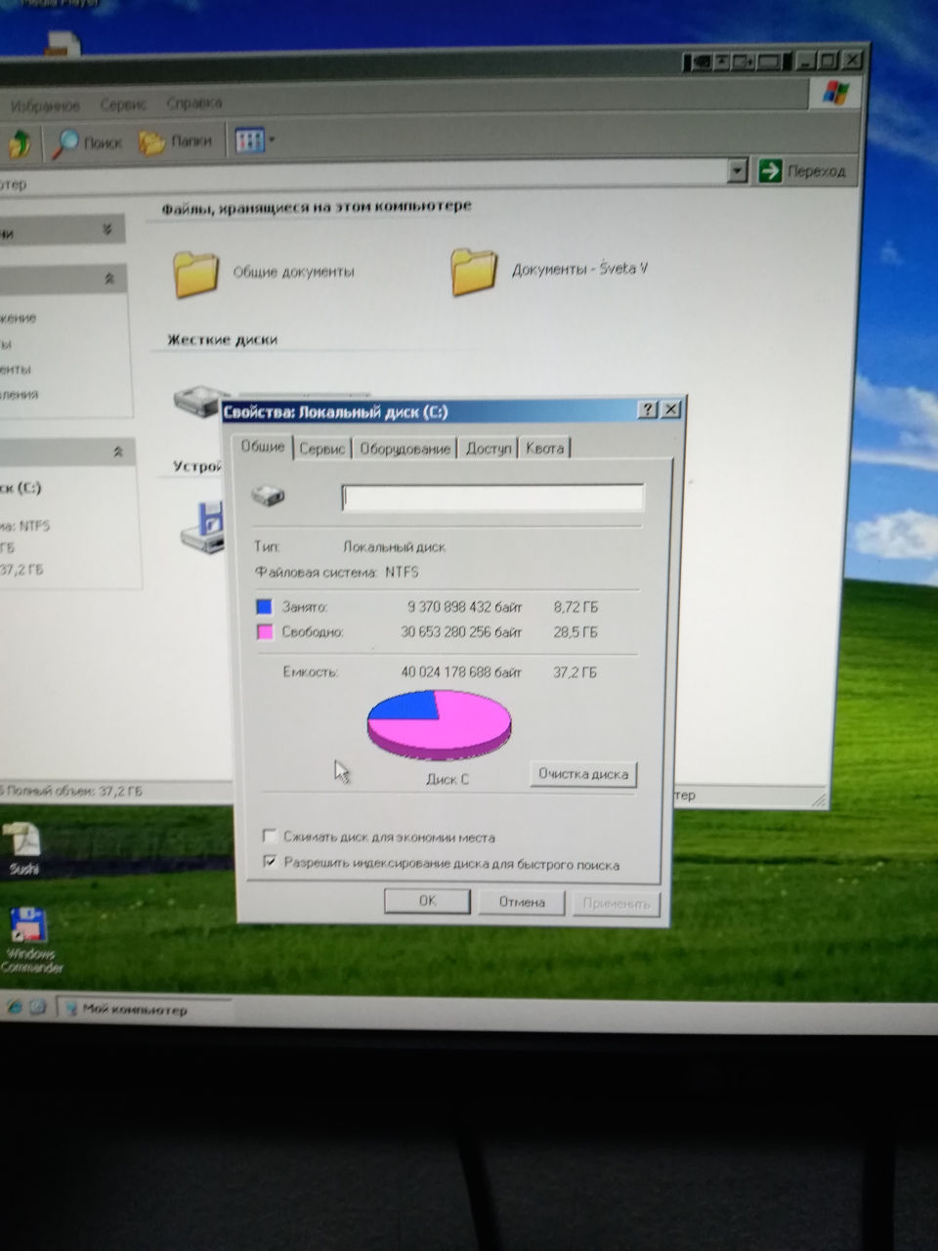Open the Общие документы folder icon
This screenshot has width=938, height=1251.
point(195,274)
